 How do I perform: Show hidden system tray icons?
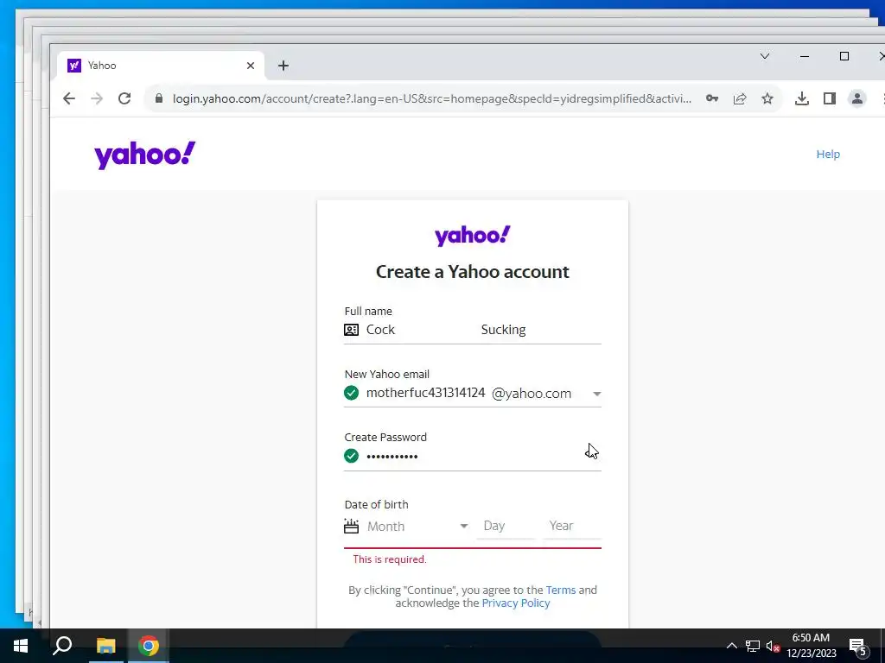click(731, 646)
